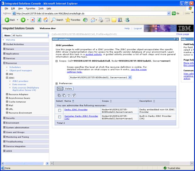Click the New button

point(60,89)
